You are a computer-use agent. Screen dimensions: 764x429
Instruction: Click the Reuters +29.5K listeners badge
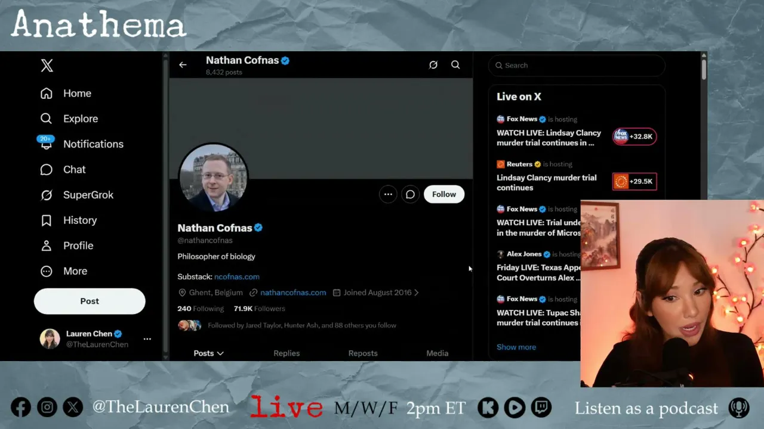coord(634,182)
